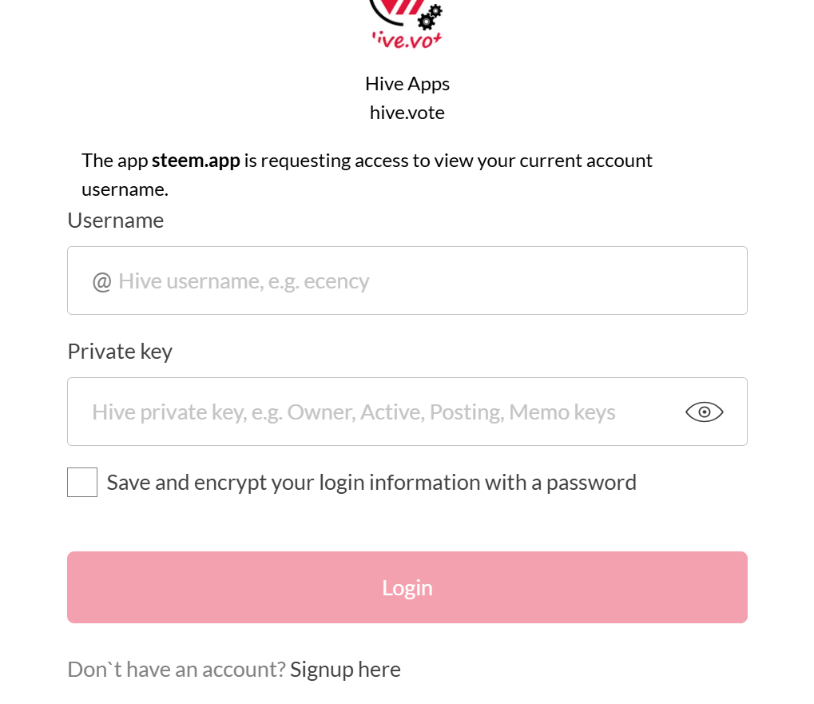Click the Private key label

pos(120,352)
